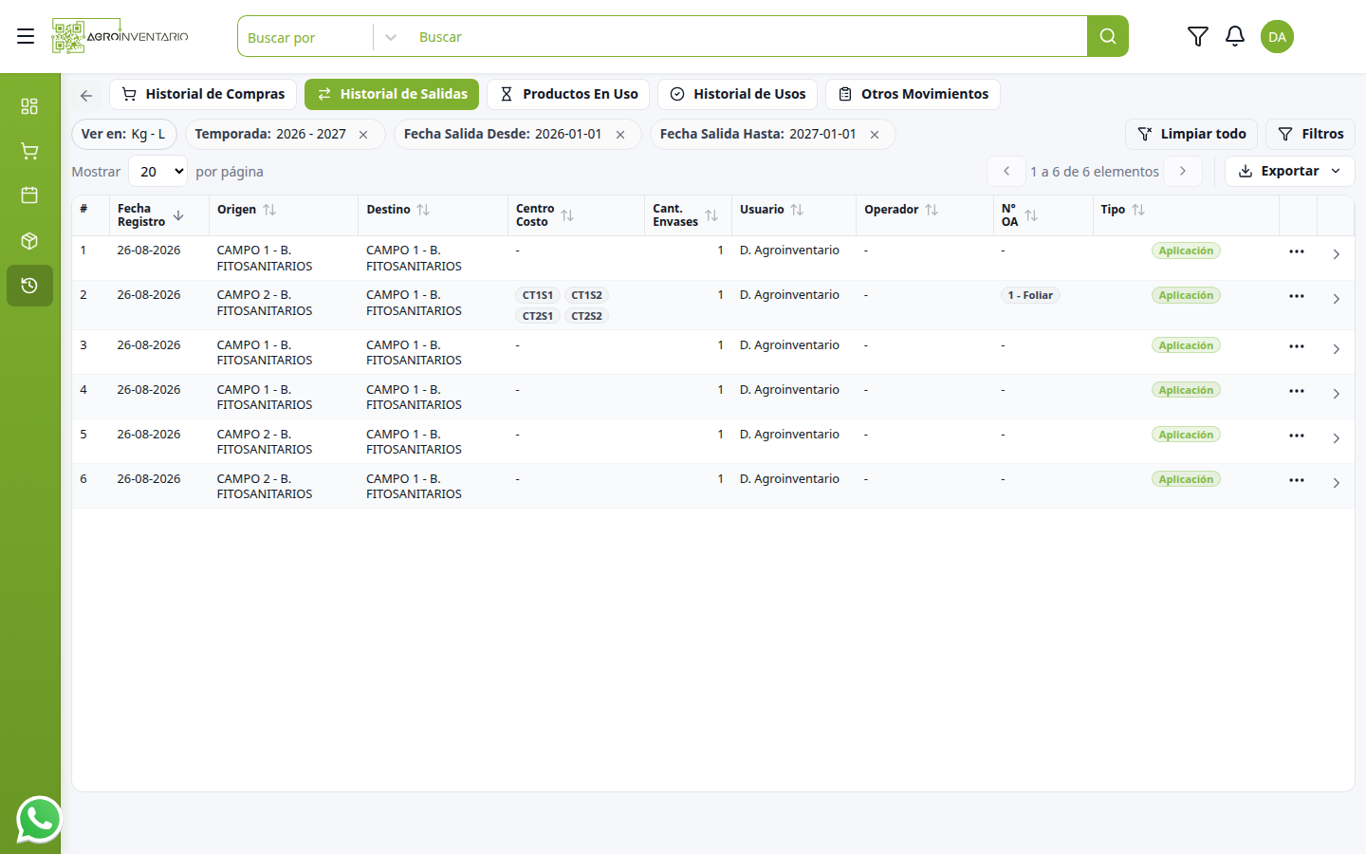Viewport: 1366px width, 854px height.
Task: Click the Limpiar todo button
Action: (1191, 134)
